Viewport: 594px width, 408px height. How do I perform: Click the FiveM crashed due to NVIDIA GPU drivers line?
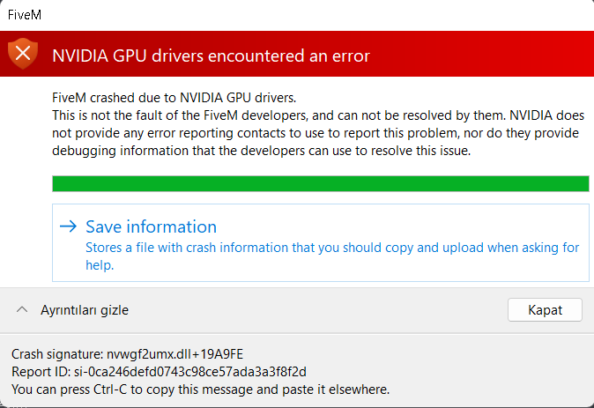174,98
